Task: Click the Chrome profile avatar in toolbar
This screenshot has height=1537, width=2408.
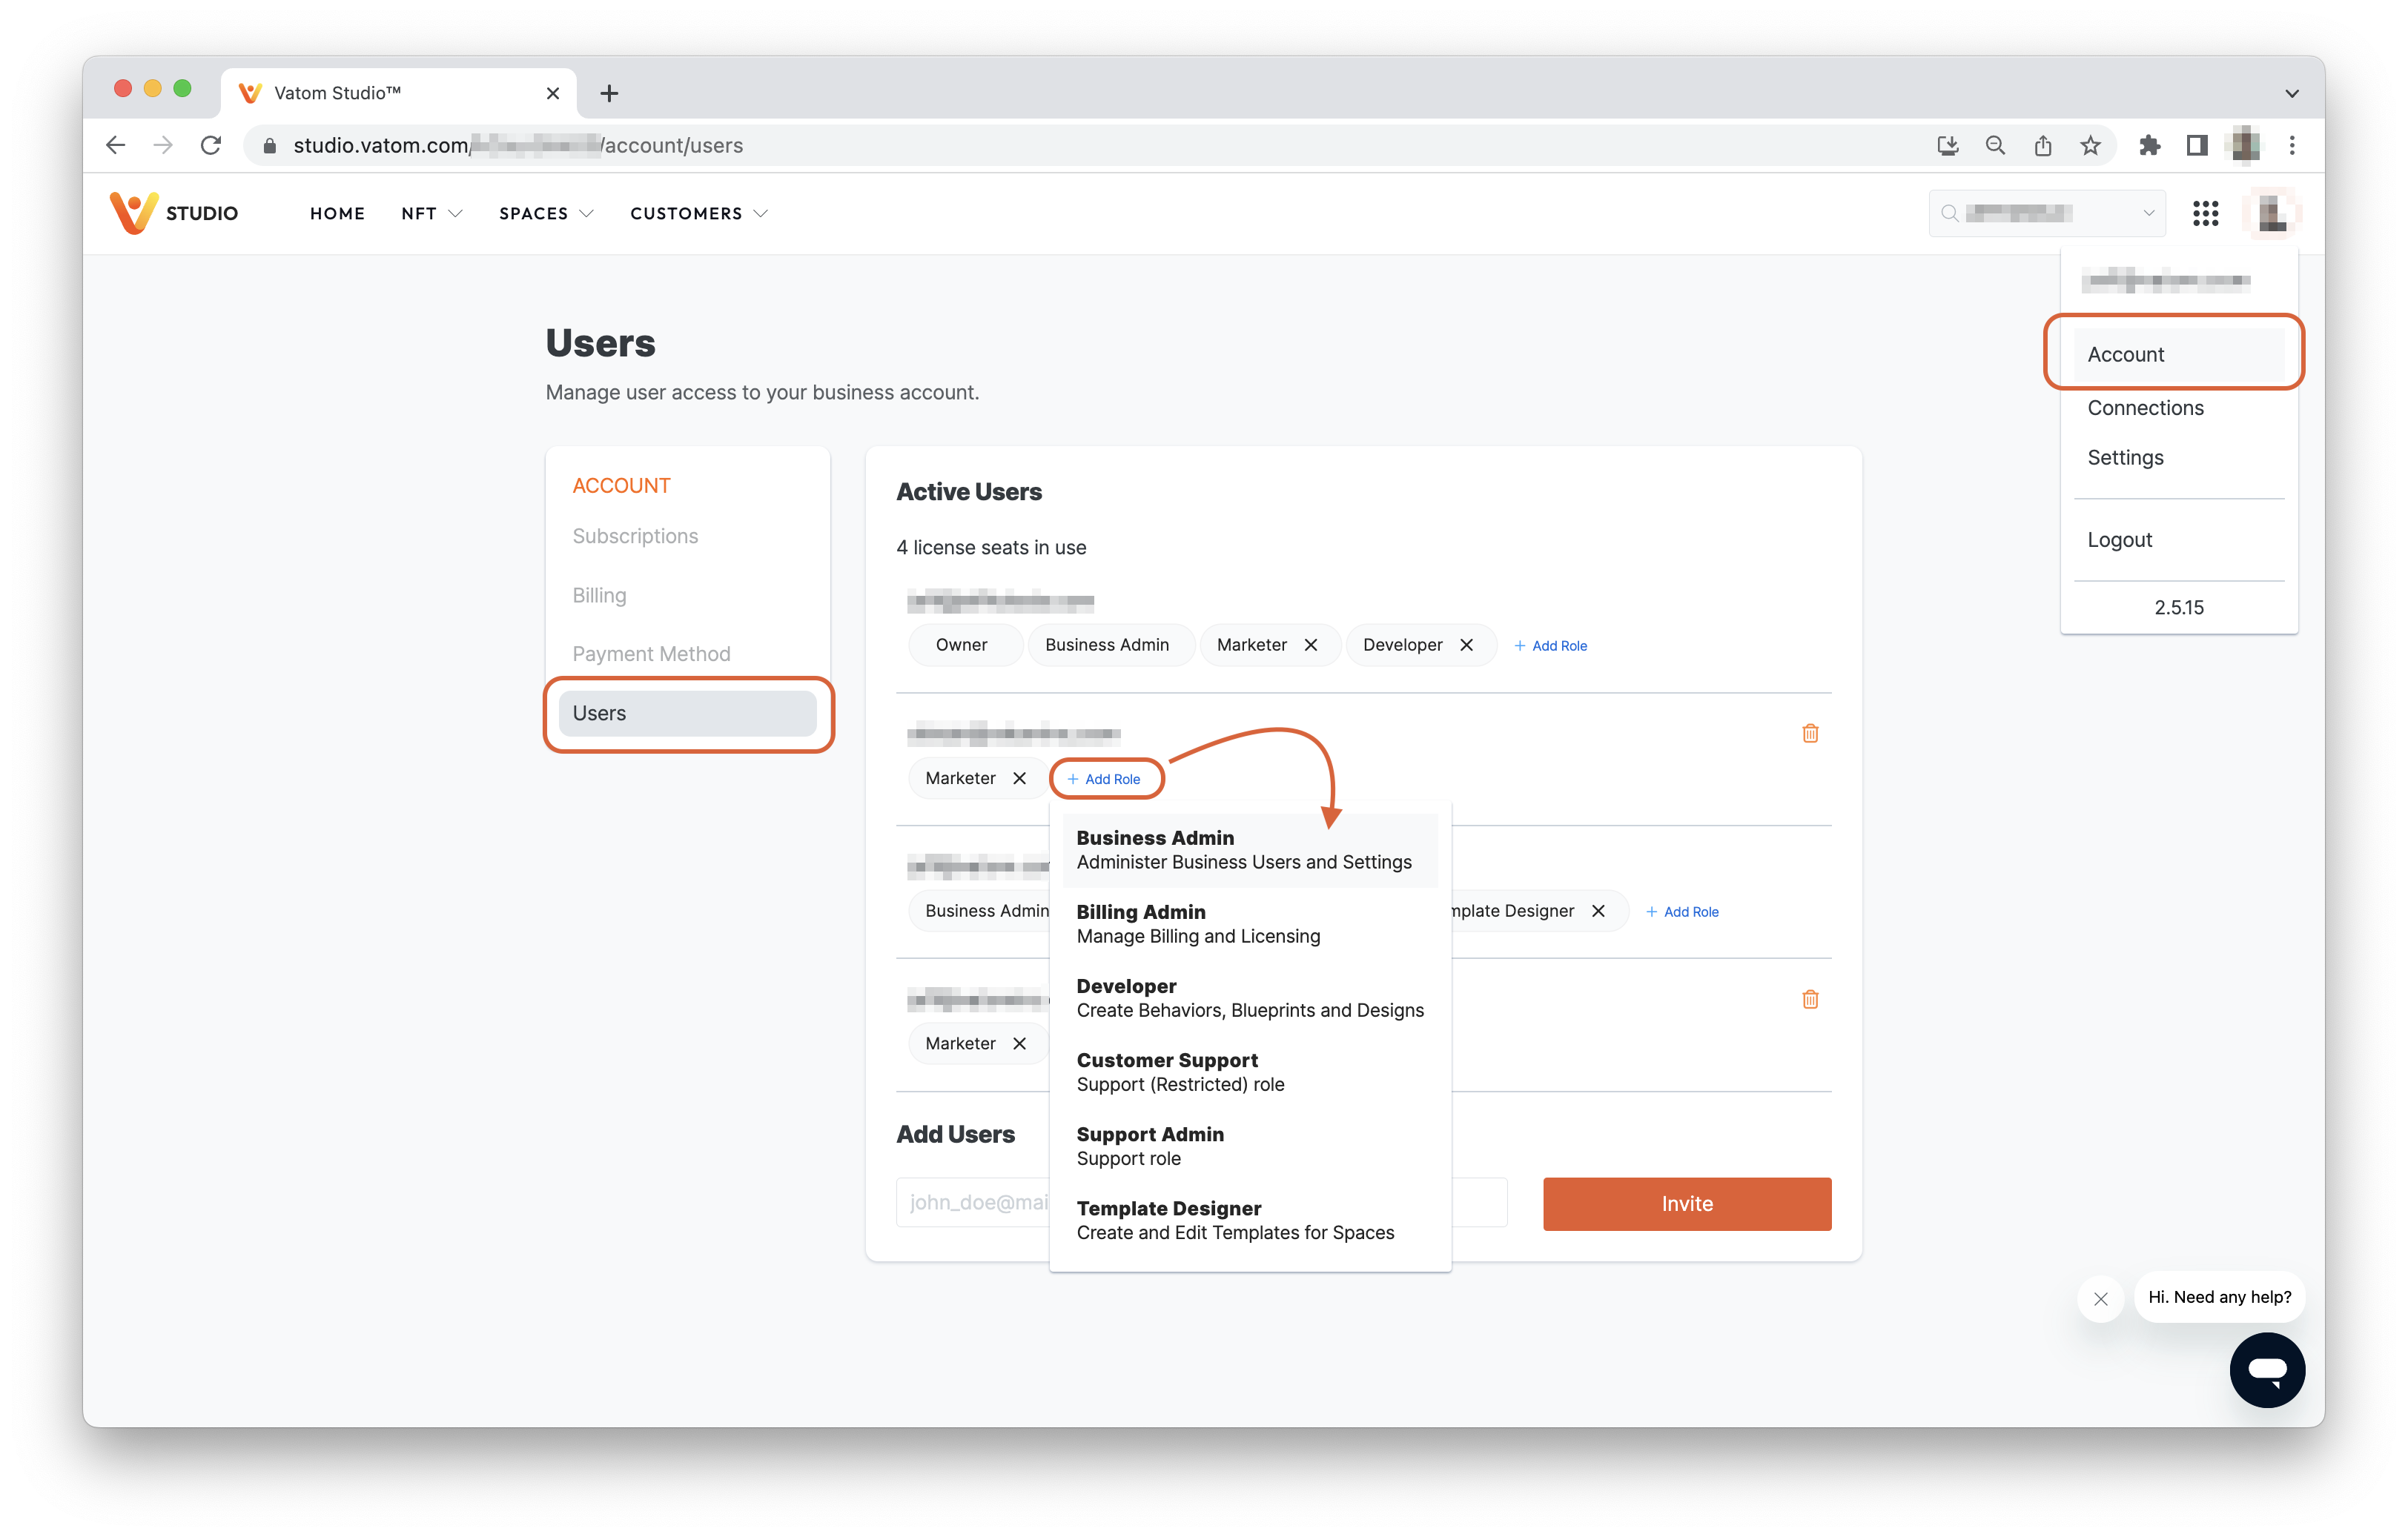Action: click(2245, 146)
